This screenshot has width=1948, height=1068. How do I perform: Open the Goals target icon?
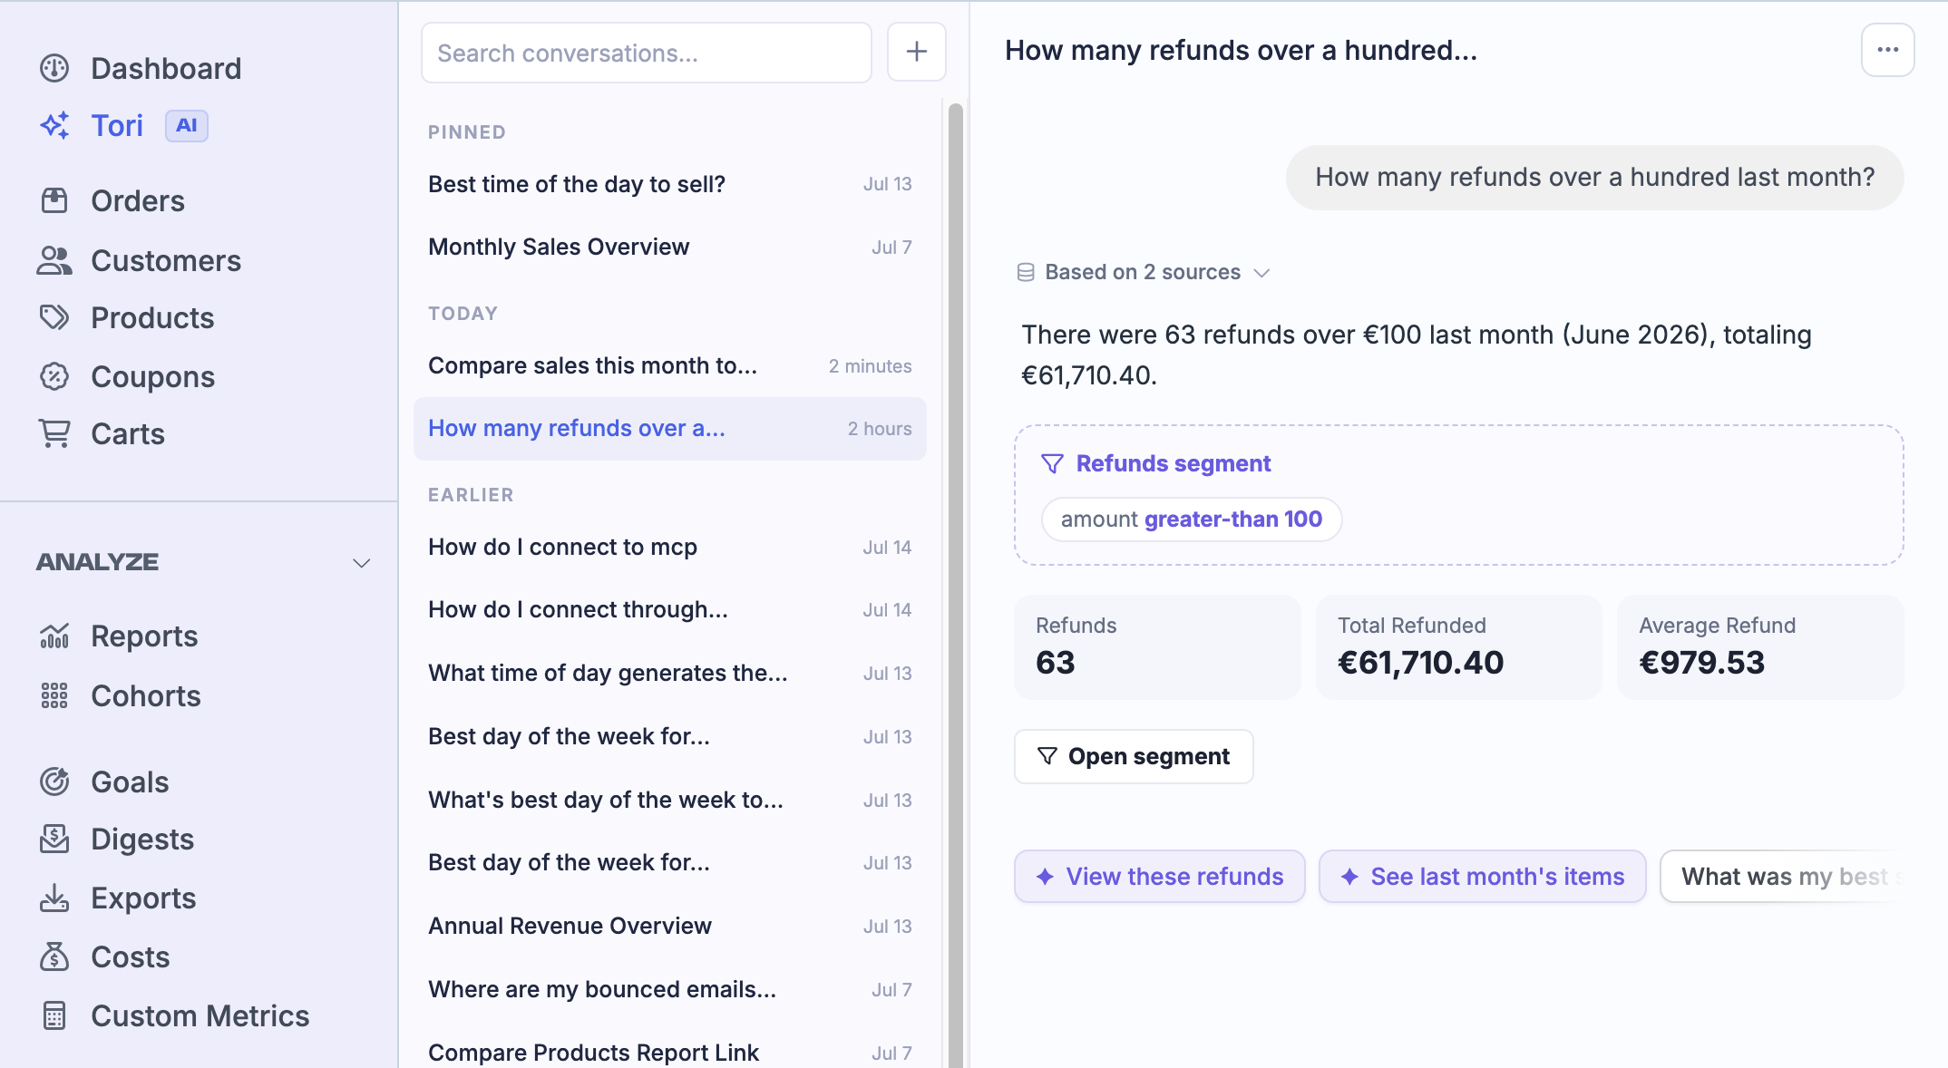(54, 782)
